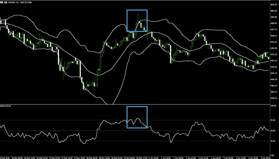
Task: Click the 4385.23 price scale label
Action: click(274, 86)
